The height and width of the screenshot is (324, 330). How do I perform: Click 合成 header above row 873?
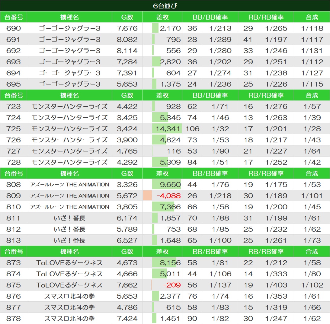[312, 251]
